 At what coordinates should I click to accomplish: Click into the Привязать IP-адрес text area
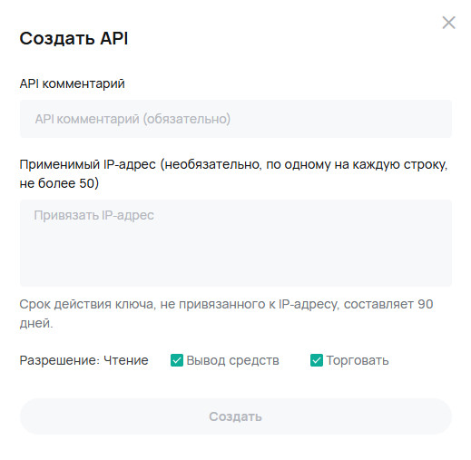[x=236, y=243]
